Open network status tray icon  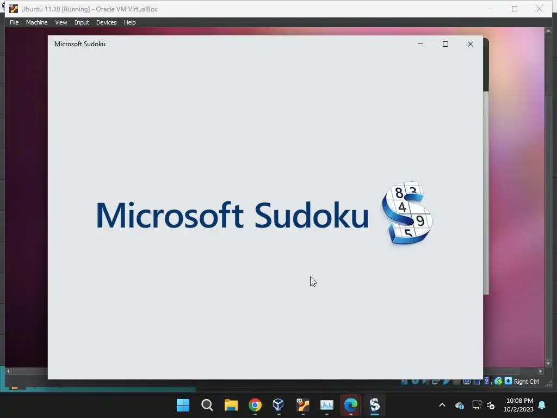(x=476, y=405)
